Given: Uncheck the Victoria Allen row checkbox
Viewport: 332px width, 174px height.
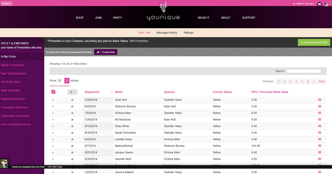Looking at the screenshot, I should [72, 113].
